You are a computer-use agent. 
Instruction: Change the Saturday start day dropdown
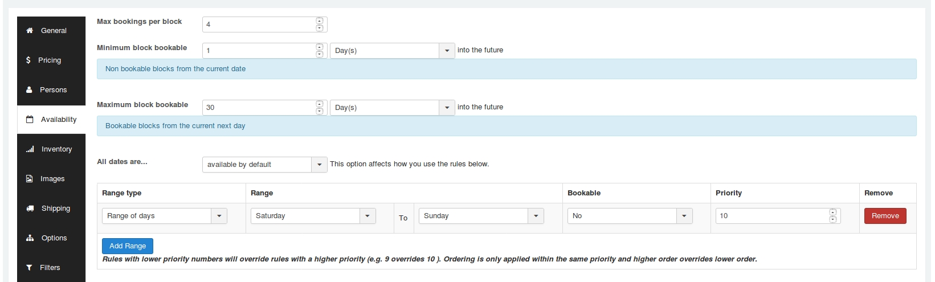[x=313, y=216]
